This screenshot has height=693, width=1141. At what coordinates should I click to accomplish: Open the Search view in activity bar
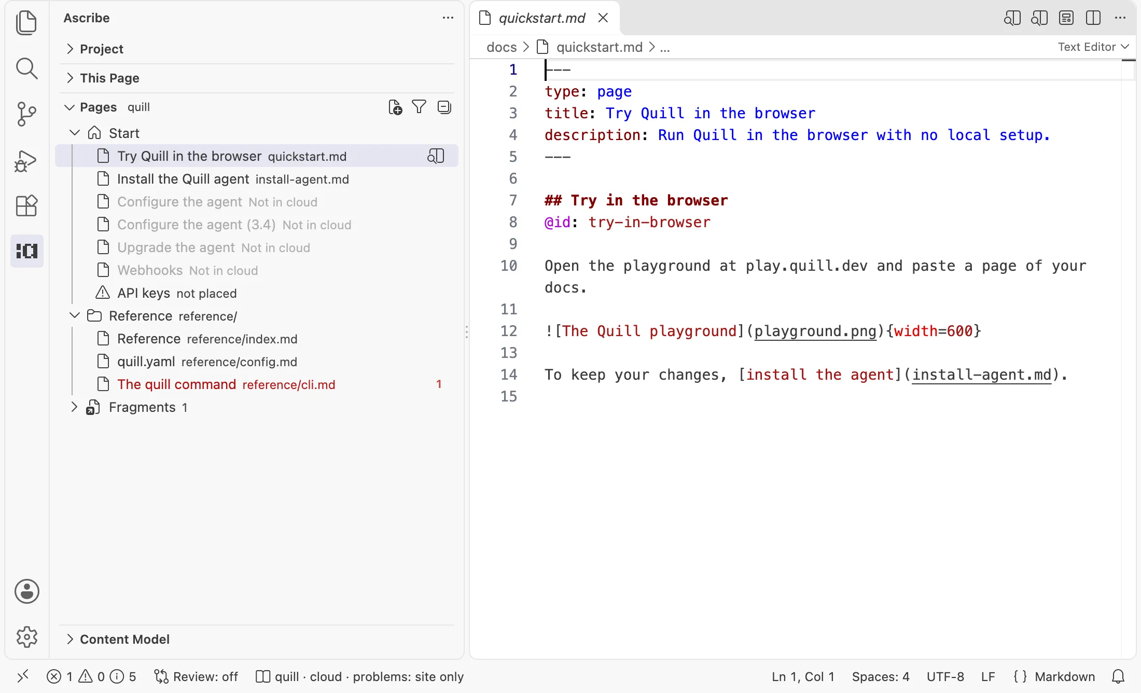pos(26,68)
